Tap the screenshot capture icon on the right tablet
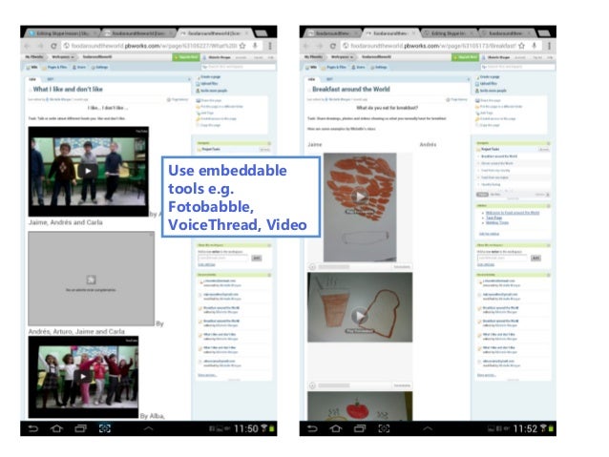609x457 pixels. (384, 428)
